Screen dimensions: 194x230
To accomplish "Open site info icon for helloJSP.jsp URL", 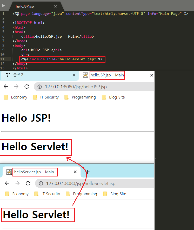I will (39, 87).
